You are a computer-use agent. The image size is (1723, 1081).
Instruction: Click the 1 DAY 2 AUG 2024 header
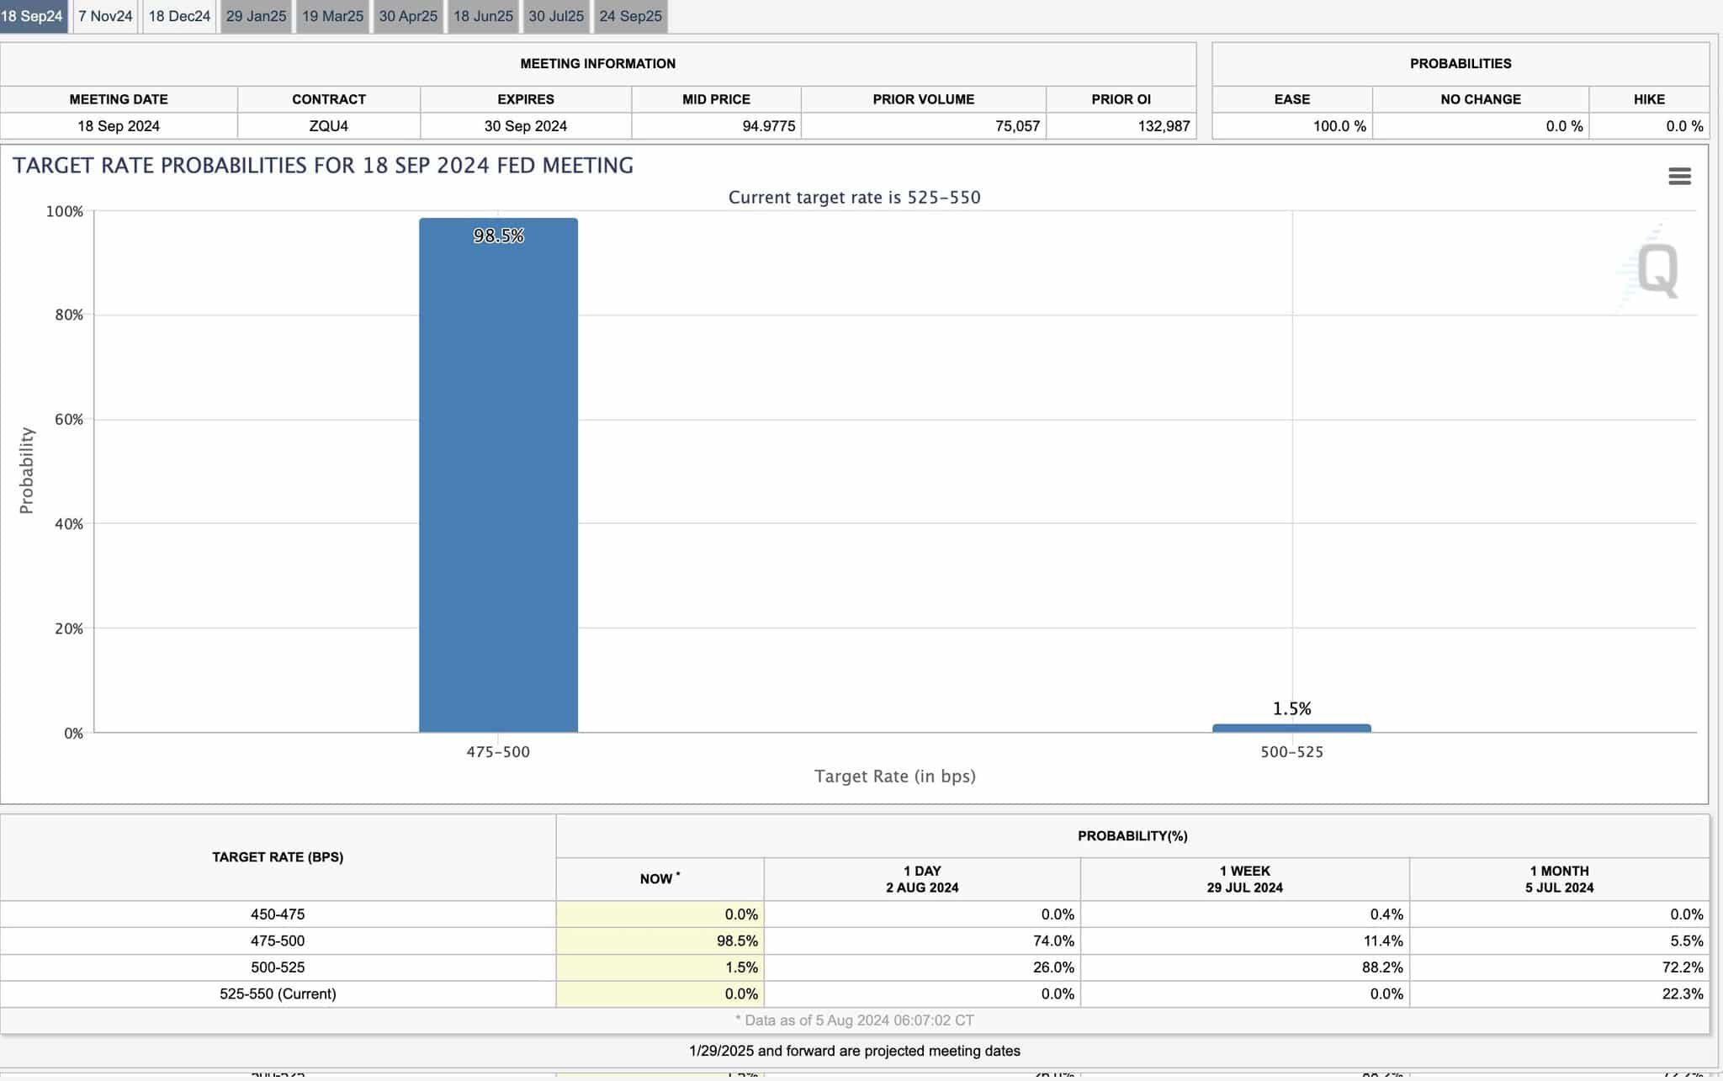coord(922,879)
